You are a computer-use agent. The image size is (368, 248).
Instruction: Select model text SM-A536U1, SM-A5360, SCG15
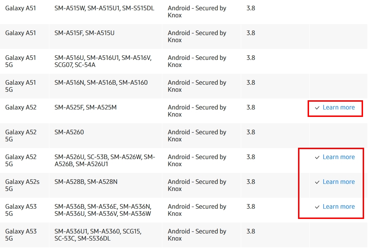[x=98, y=232]
